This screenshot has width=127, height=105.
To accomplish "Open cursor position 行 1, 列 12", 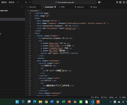I will (95, 97).
